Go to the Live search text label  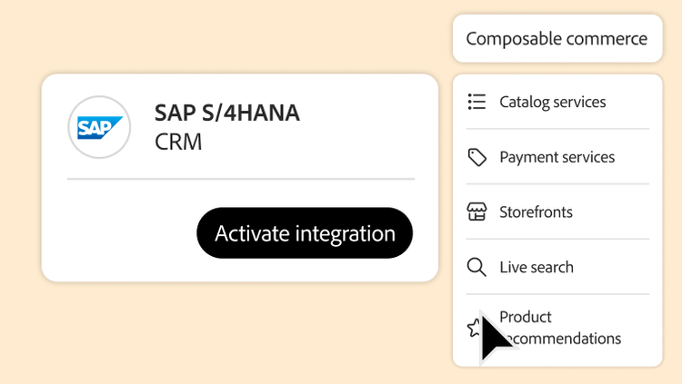click(x=536, y=267)
